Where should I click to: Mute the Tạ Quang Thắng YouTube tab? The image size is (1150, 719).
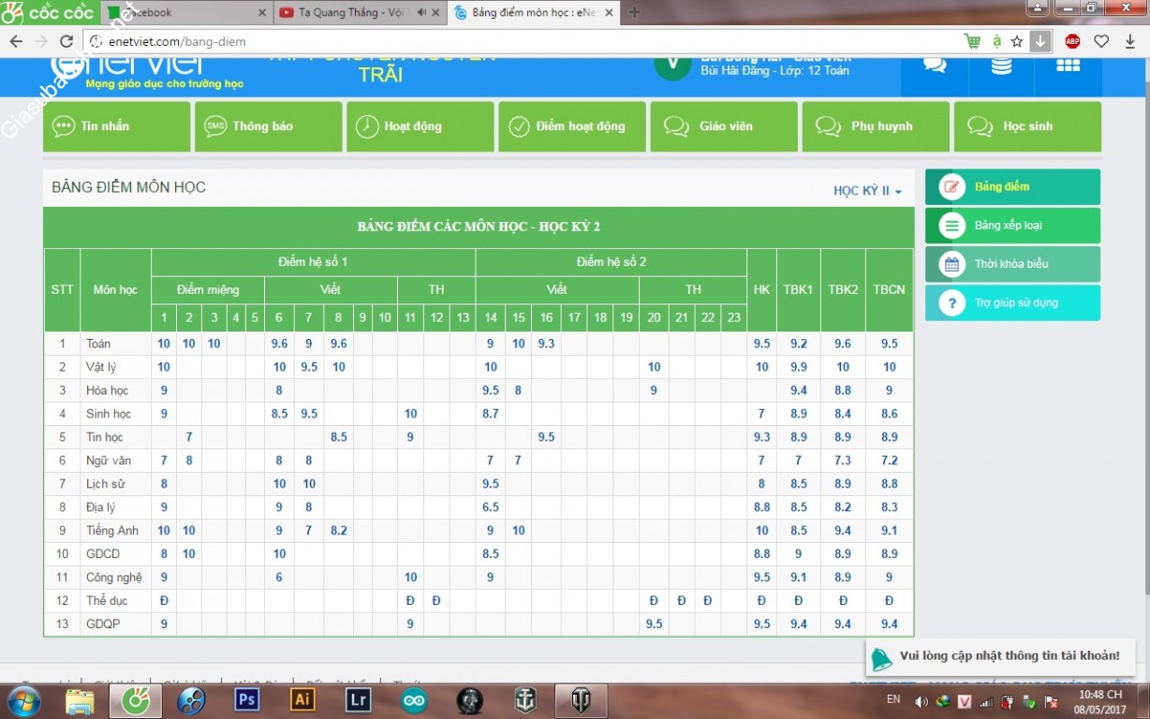[x=421, y=12]
